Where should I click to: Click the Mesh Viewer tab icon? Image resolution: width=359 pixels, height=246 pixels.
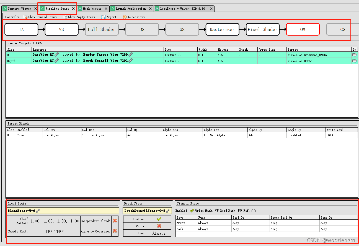click(x=80, y=9)
